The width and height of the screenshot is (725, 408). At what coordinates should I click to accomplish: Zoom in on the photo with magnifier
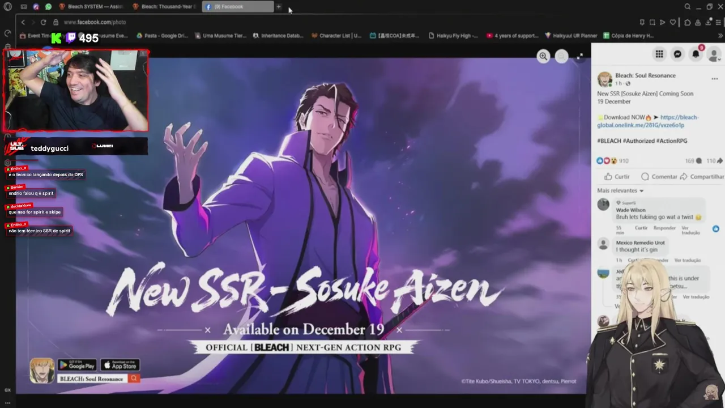point(543,56)
